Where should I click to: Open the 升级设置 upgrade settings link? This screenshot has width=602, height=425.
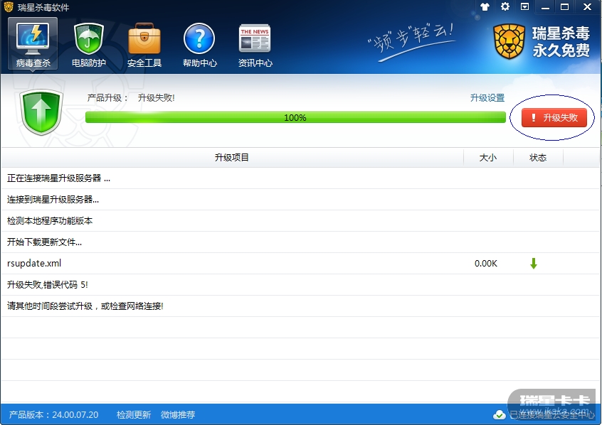pyautogui.click(x=487, y=98)
